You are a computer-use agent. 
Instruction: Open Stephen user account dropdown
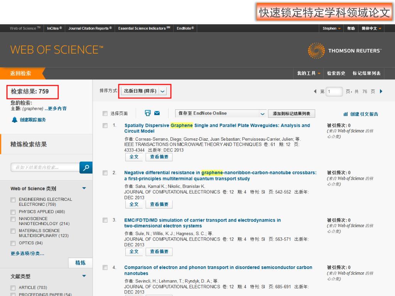[331, 29]
